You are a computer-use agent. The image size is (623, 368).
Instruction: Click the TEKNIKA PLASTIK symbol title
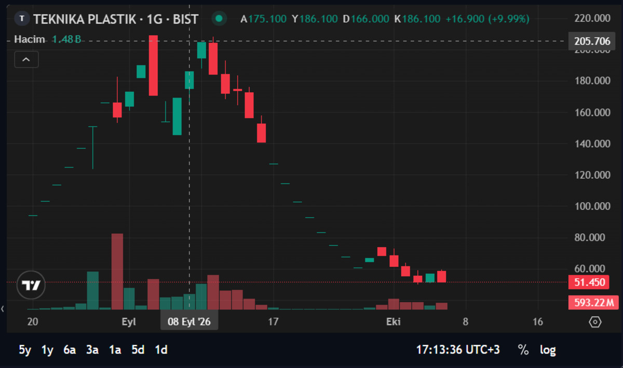click(115, 19)
